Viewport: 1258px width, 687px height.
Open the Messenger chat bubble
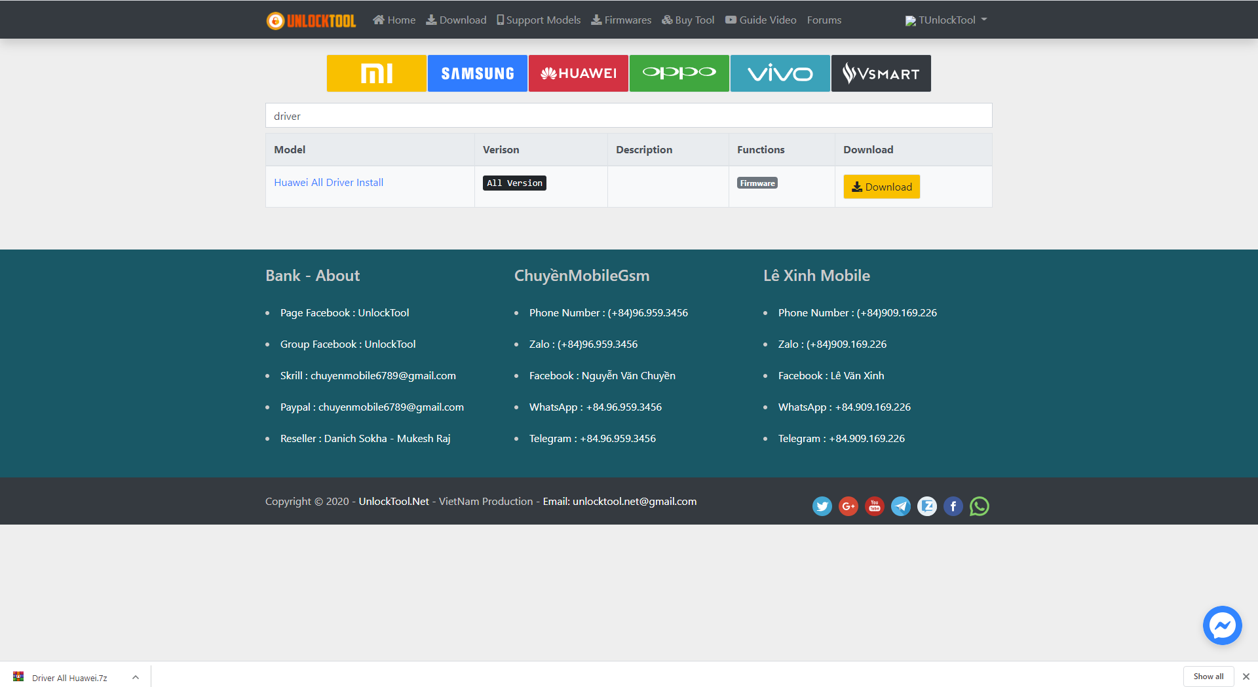(1223, 625)
